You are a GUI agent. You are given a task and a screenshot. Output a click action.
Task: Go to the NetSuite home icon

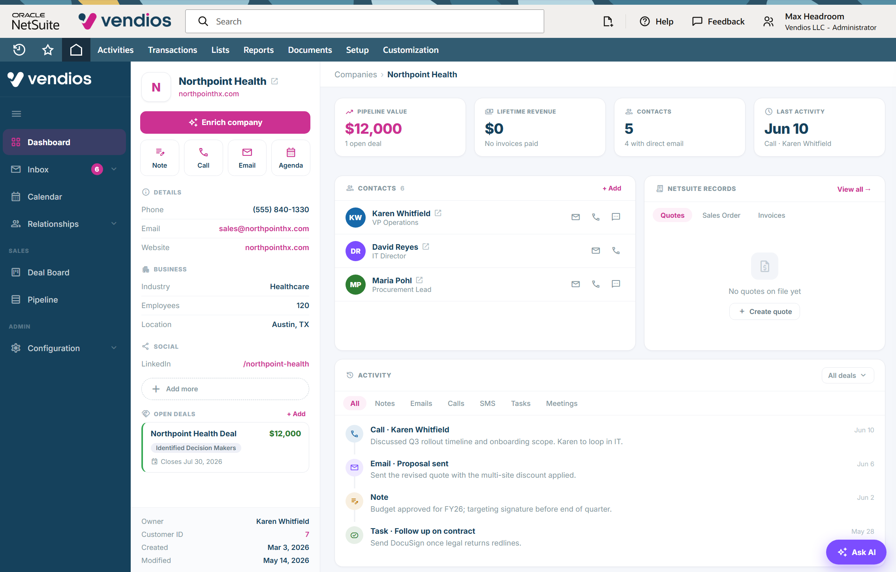76,50
